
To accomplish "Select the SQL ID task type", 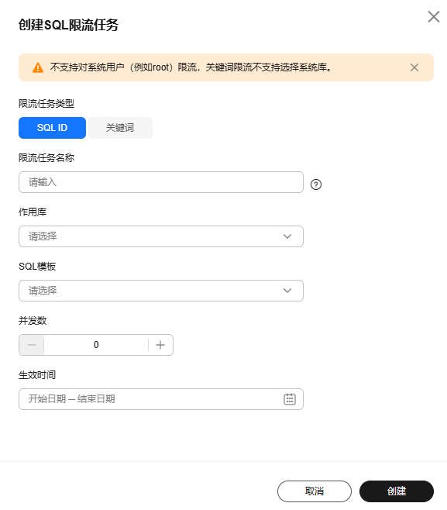I will (52, 128).
